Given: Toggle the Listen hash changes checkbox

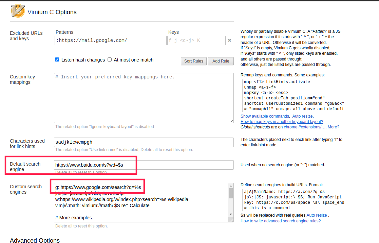Looking at the screenshot, I should coord(57,59).
